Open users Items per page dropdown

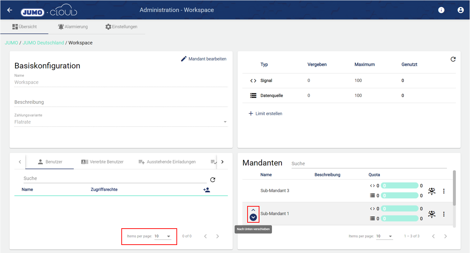(162, 236)
